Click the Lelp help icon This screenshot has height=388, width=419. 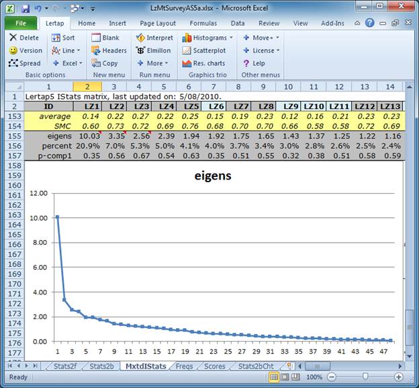coord(247,63)
